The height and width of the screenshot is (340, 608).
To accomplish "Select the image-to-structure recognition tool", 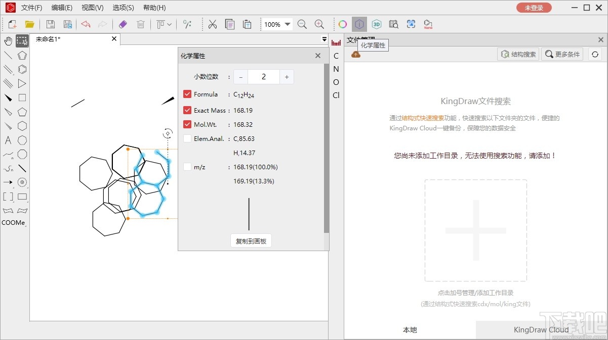I will (x=411, y=24).
